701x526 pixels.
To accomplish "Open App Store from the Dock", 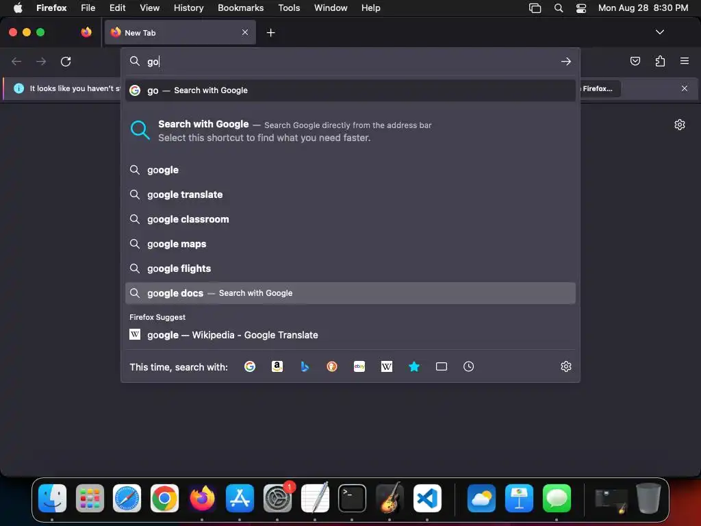I will [x=240, y=499].
